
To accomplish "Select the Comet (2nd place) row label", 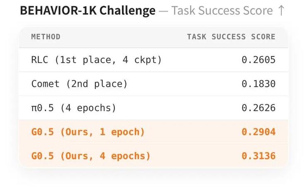I will pyautogui.click(x=80, y=84).
